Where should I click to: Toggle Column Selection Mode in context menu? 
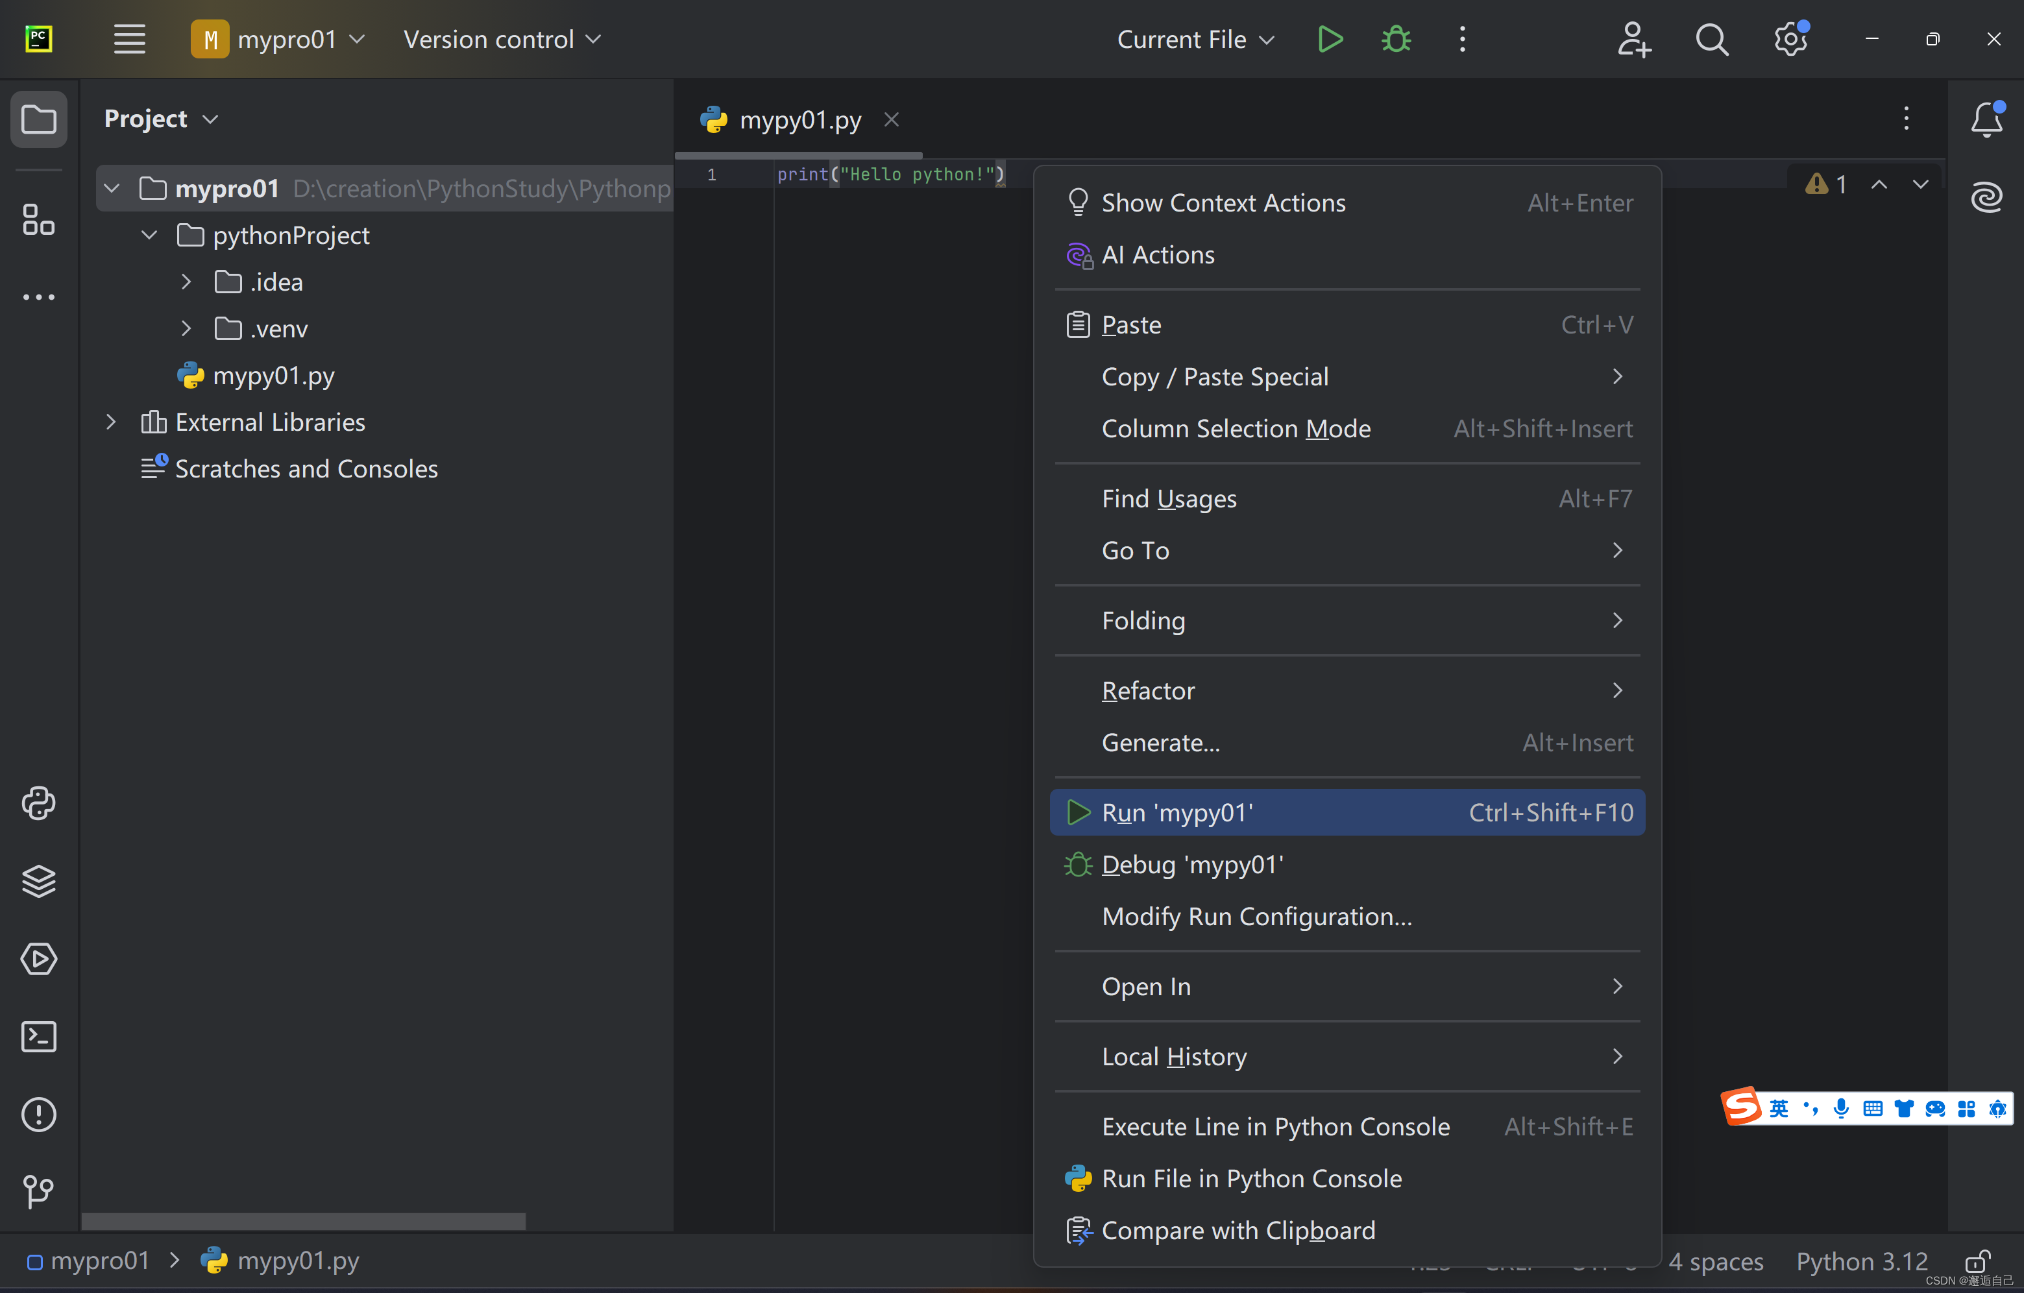tap(1236, 428)
